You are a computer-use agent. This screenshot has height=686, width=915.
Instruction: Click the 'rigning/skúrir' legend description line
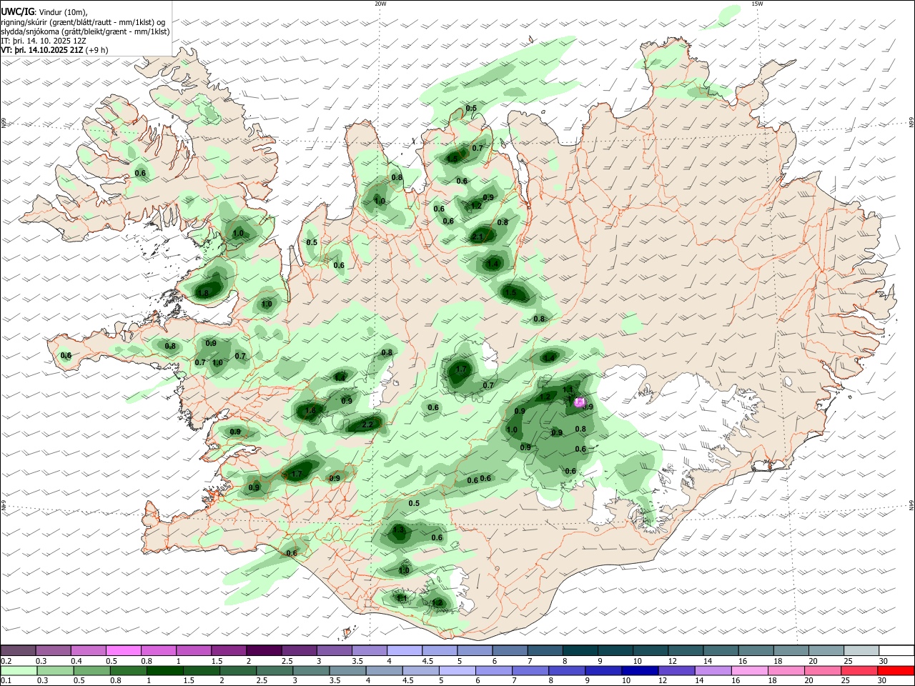coord(83,22)
